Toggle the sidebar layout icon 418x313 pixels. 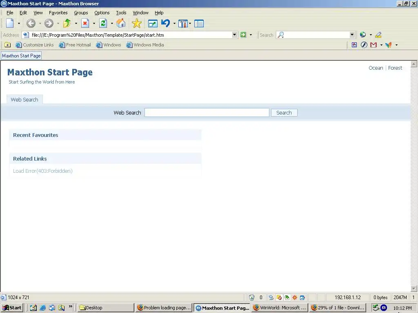point(199,24)
